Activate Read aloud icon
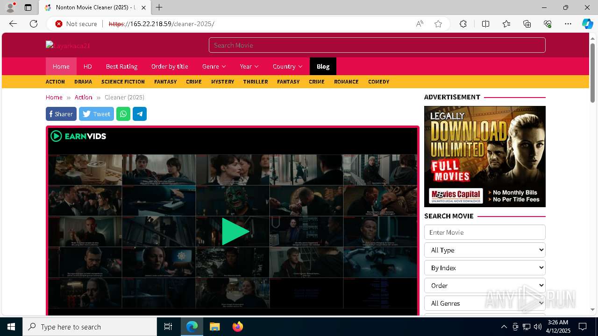 coord(420,24)
